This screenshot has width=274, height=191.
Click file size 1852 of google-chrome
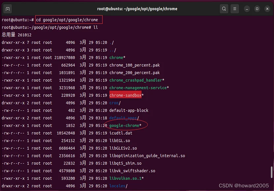[71, 125]
